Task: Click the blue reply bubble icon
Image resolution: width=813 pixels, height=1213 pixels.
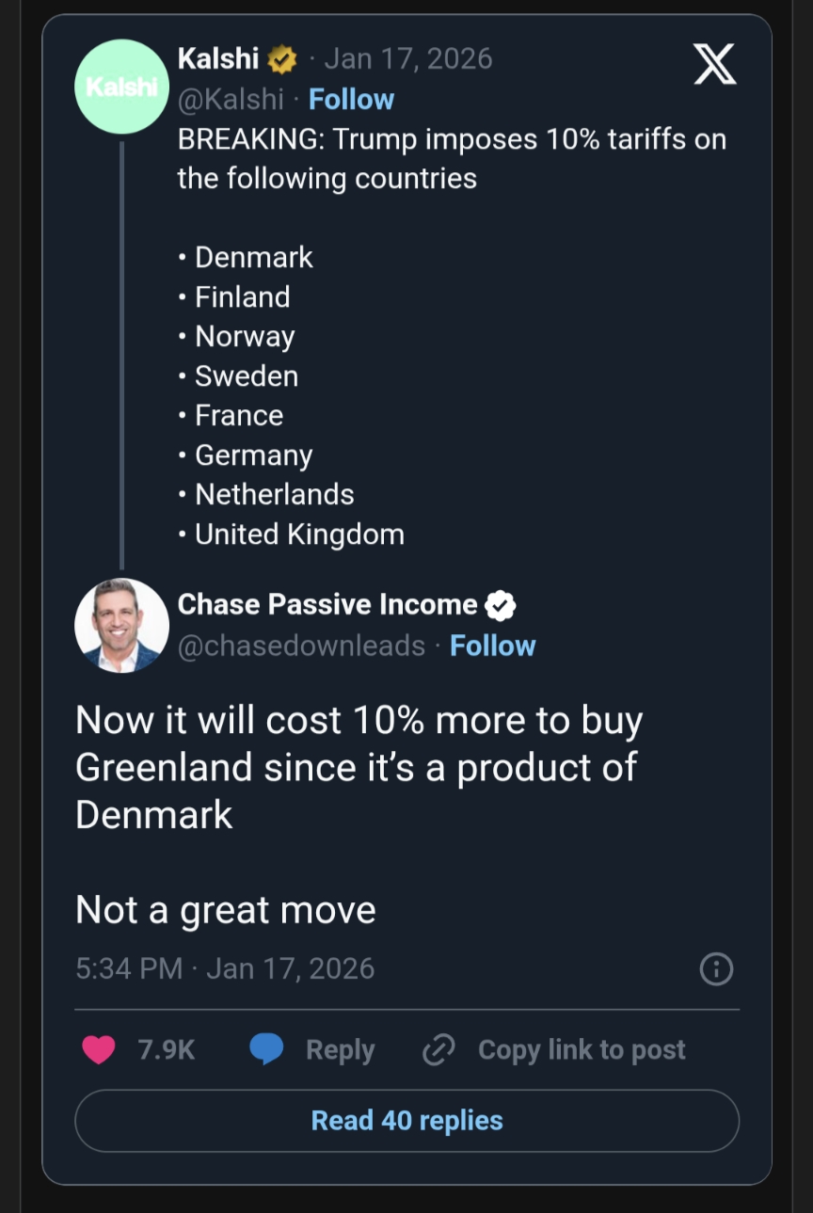Action: click(266, 1049)
